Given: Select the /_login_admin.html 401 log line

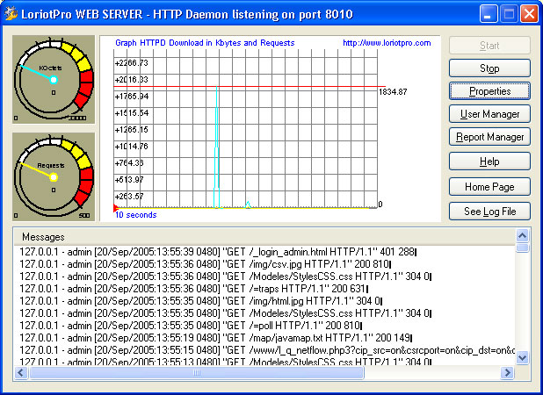Looking at the screenshot, I should 218,252.
